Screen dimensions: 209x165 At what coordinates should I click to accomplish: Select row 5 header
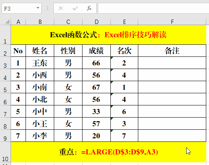point(5,87)
